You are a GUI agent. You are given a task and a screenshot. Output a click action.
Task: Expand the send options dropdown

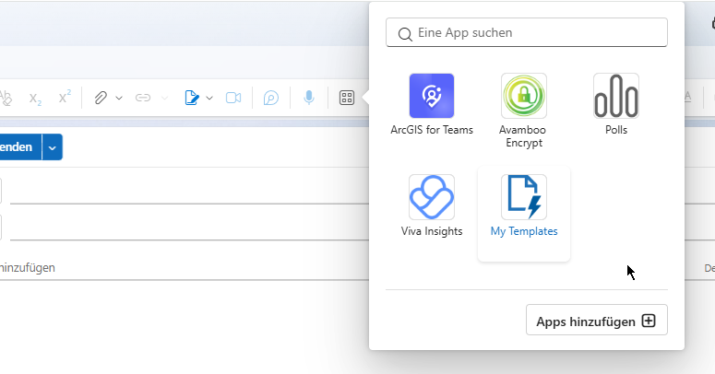click(53, 147)
